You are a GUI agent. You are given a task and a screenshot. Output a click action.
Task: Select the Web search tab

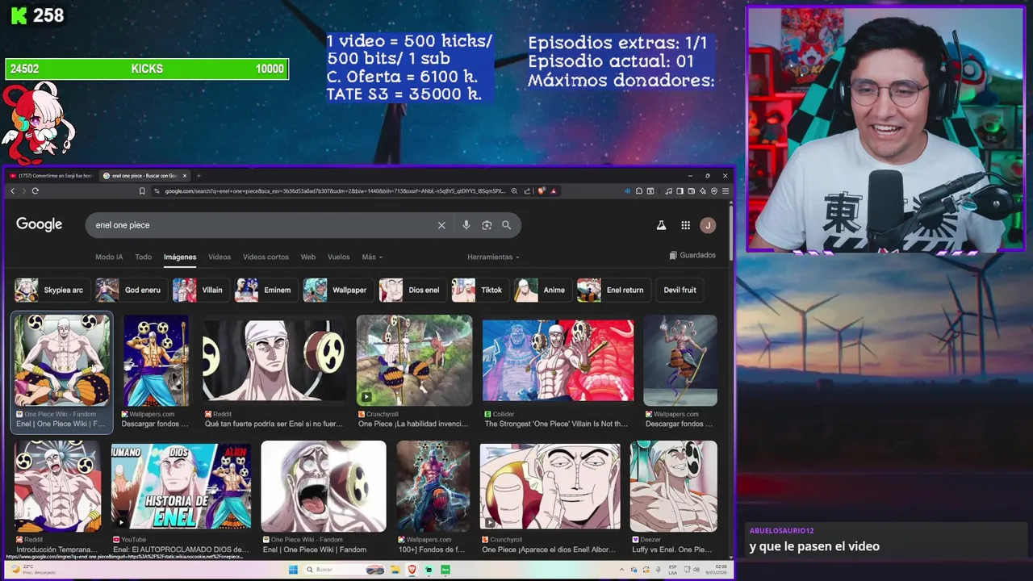(x=308, y=257)
